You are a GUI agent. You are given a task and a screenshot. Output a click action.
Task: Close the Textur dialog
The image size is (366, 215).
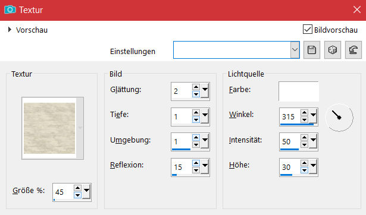click(357, 10)
